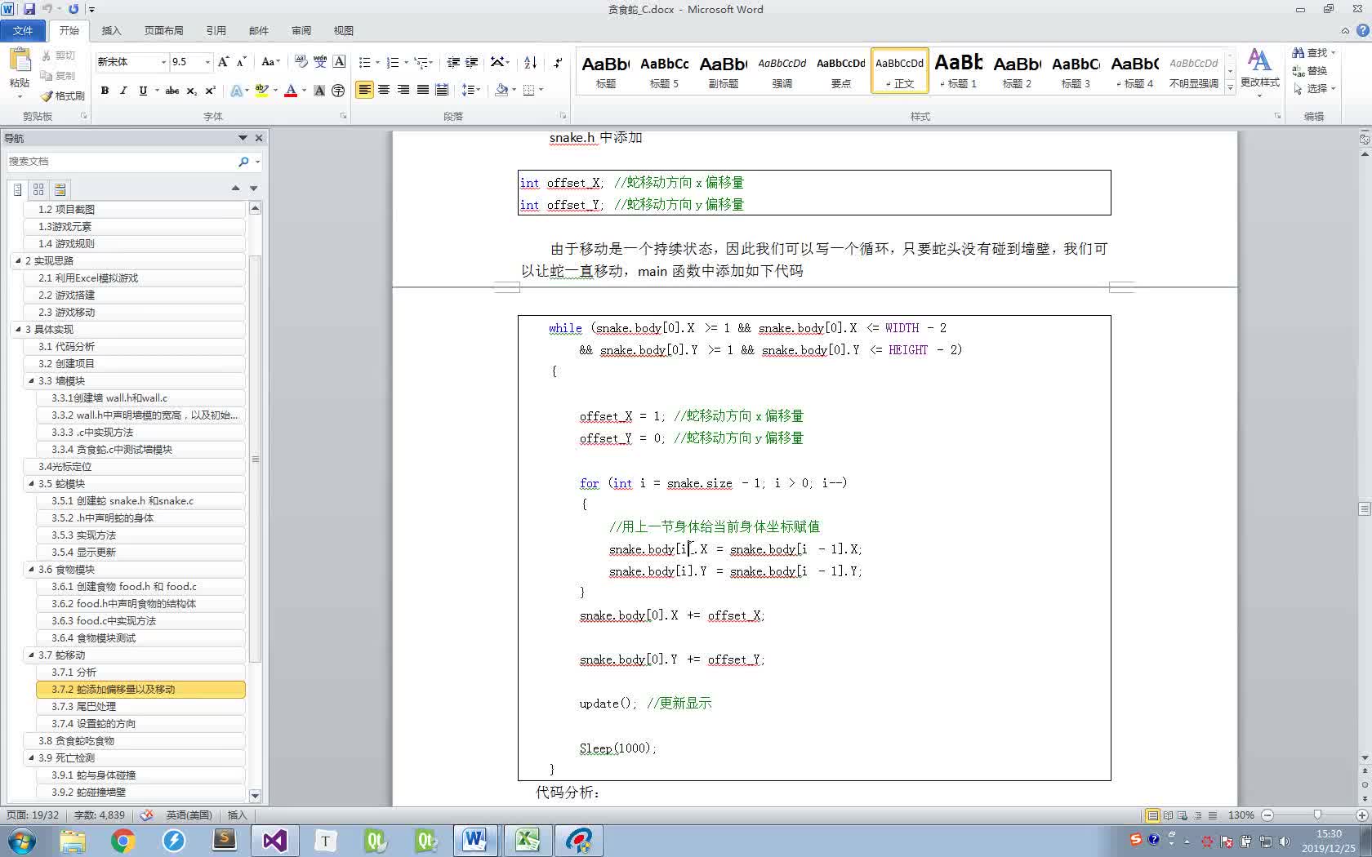Screen dimensions: 1372x857
Task: Toggle strikethrough formatting
Action: [x=171, y=91]
